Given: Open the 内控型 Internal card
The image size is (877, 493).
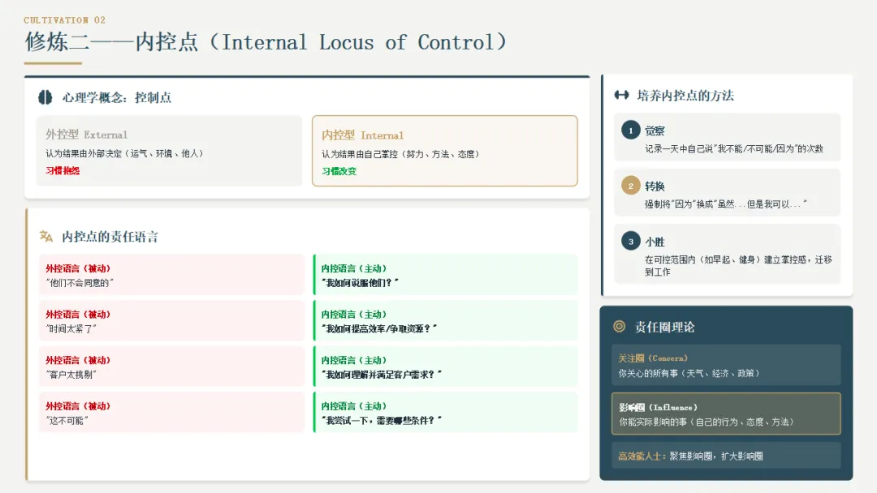Looking at the screenshot, I should point(444,151).
